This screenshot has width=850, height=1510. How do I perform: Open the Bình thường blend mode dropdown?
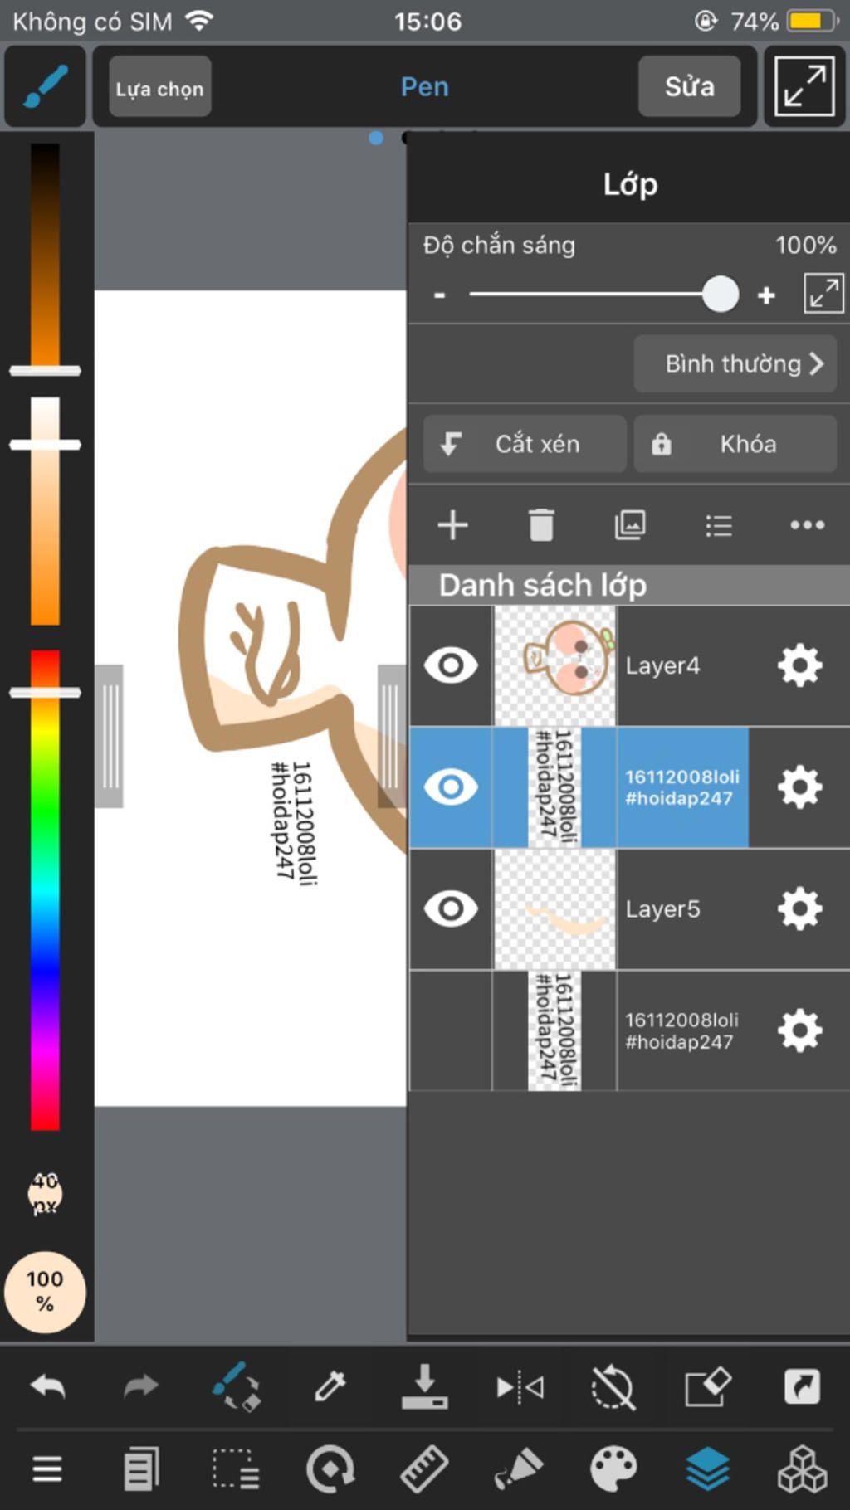pyautogui.click(x=735, y=363)
